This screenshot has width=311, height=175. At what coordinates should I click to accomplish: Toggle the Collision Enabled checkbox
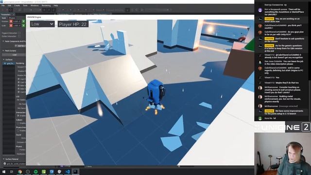pos(18,123)
